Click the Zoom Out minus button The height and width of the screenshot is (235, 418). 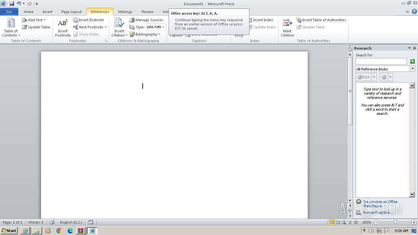point(376,222)
